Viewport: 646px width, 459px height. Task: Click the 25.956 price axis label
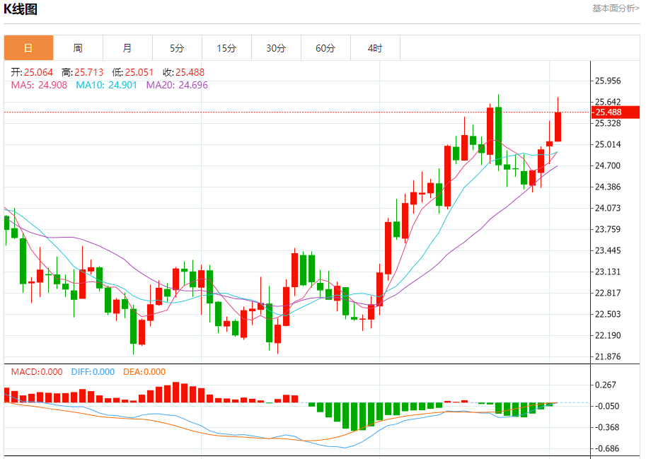click(x=608, y=81)
